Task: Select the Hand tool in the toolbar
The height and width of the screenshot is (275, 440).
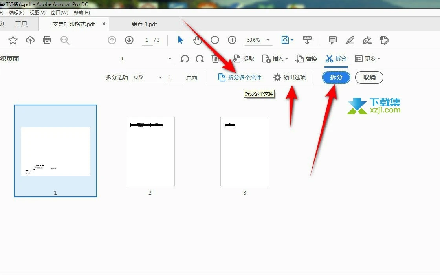Action: click(198, 40)
